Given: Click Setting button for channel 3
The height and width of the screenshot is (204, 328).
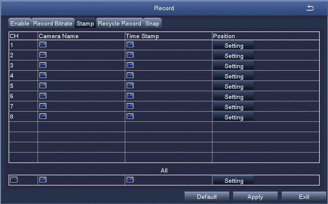Looking at the screenshot, I should (x=234, y=66).
